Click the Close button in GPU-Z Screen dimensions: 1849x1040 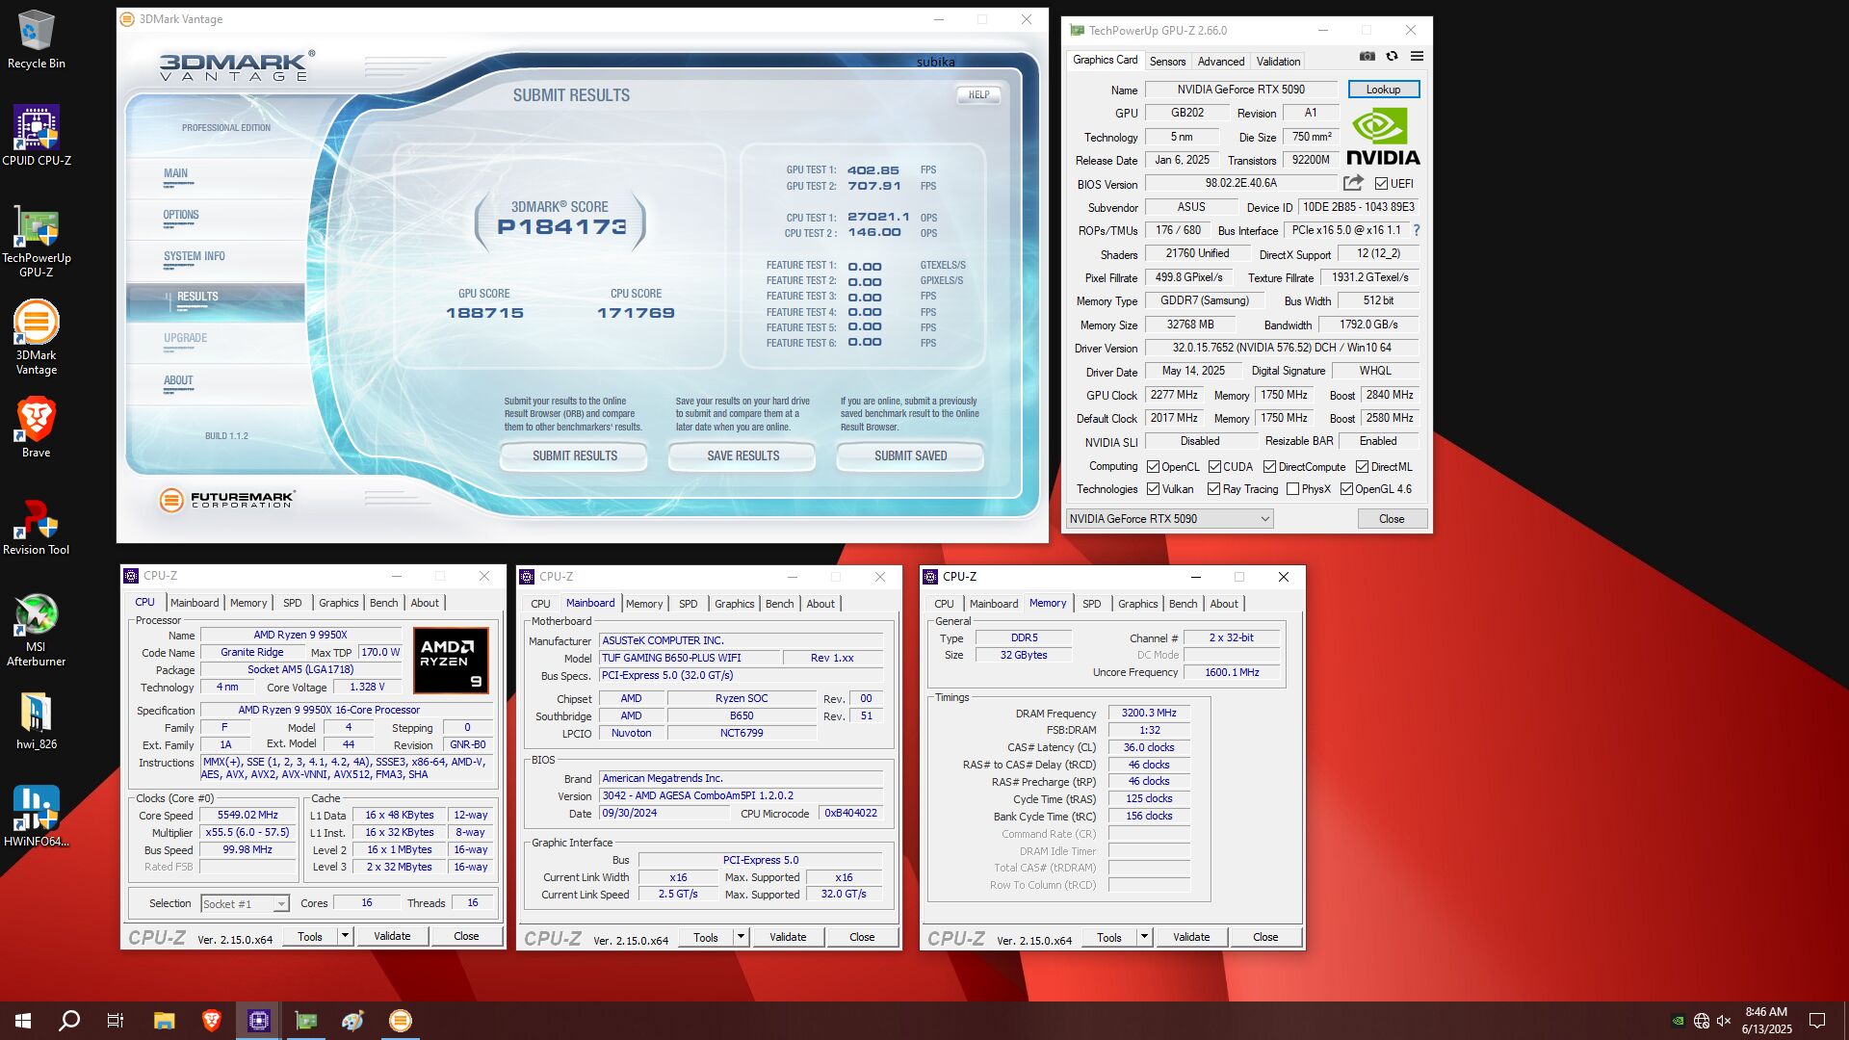(1392, 519)
